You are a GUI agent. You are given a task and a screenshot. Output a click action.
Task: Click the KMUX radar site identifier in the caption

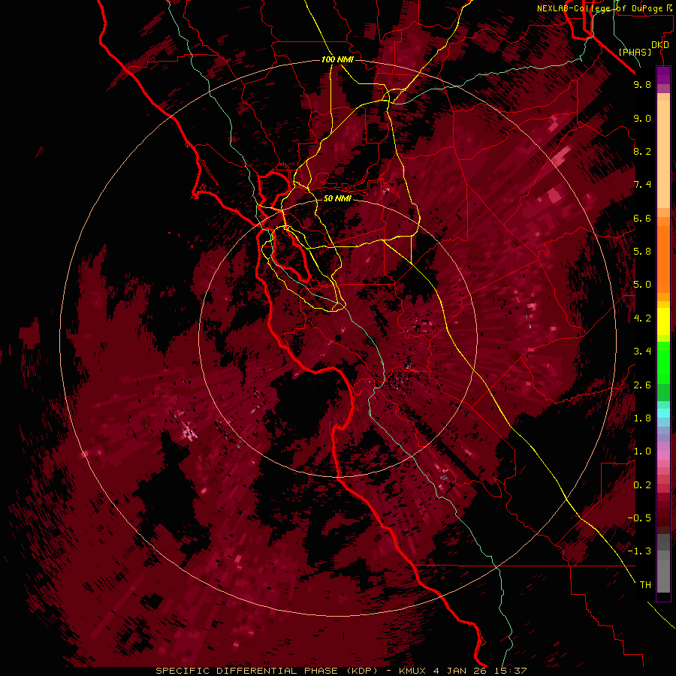pos(412,671)
